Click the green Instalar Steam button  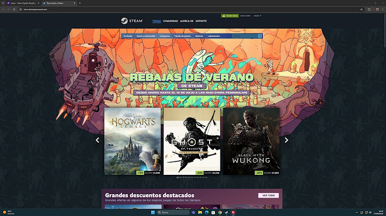pyautogui.click(x=230, y=16)
